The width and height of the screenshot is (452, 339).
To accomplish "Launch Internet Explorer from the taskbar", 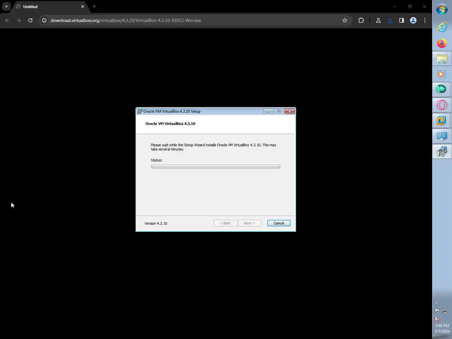I will pyautogui.click(x=442, y=27).
